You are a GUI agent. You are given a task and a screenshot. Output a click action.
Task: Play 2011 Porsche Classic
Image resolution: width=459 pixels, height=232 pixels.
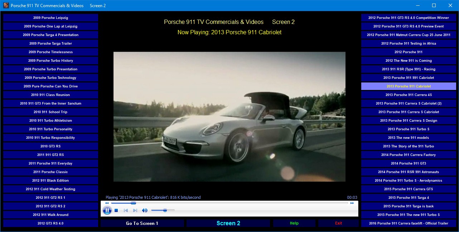tap(50, 172)
